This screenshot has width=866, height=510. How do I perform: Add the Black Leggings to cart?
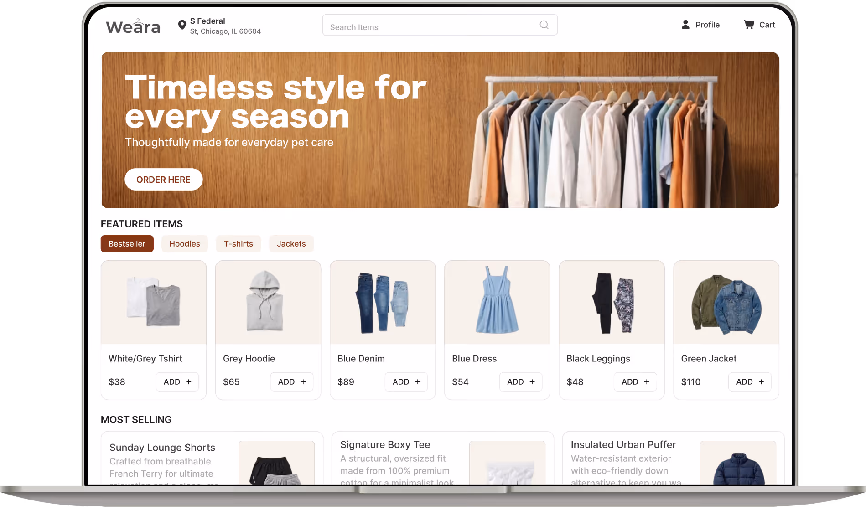pyautogui.click(x=635, y=382)
